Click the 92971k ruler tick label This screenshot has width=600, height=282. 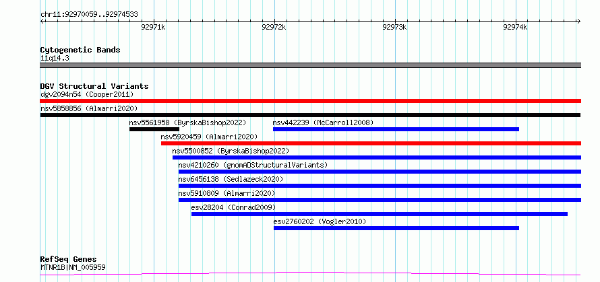click(153, 27)
